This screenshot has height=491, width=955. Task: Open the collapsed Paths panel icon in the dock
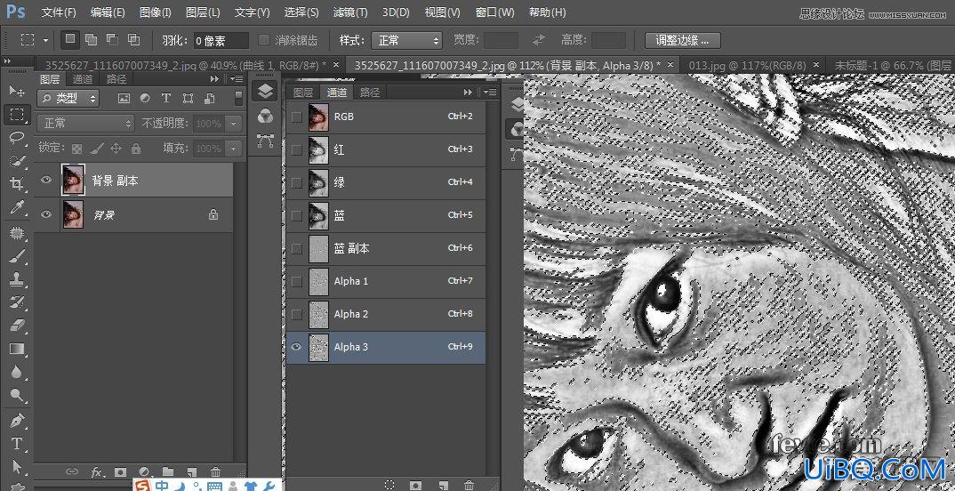tap(265, 141)
